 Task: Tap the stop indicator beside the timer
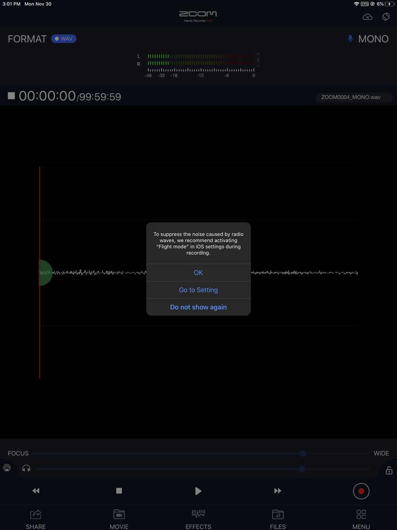tap(11, 96)
